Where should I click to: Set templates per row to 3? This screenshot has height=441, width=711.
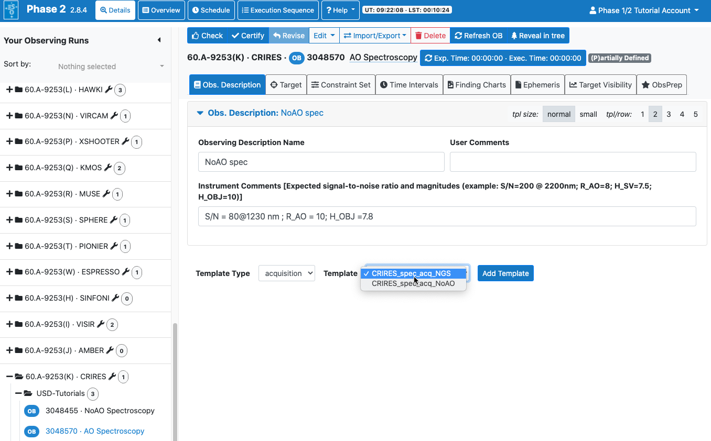pos(669,114)
